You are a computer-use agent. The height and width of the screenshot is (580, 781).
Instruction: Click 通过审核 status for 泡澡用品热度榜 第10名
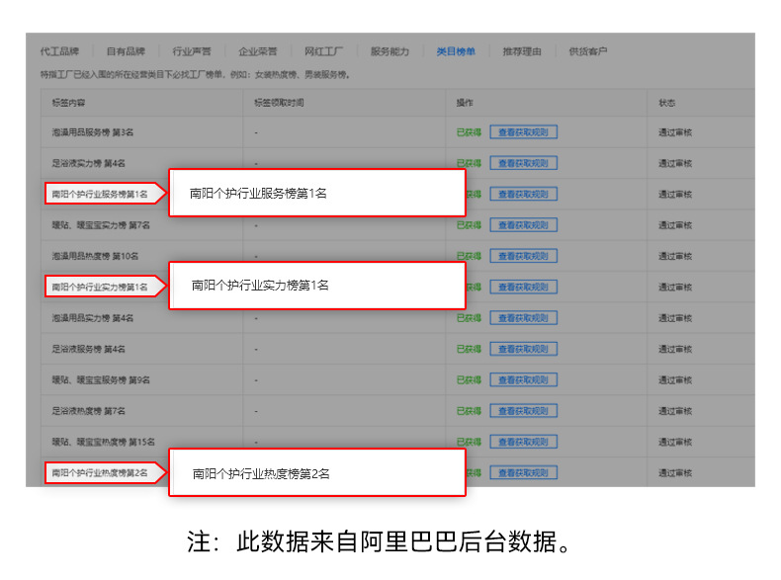click(675, 256)
